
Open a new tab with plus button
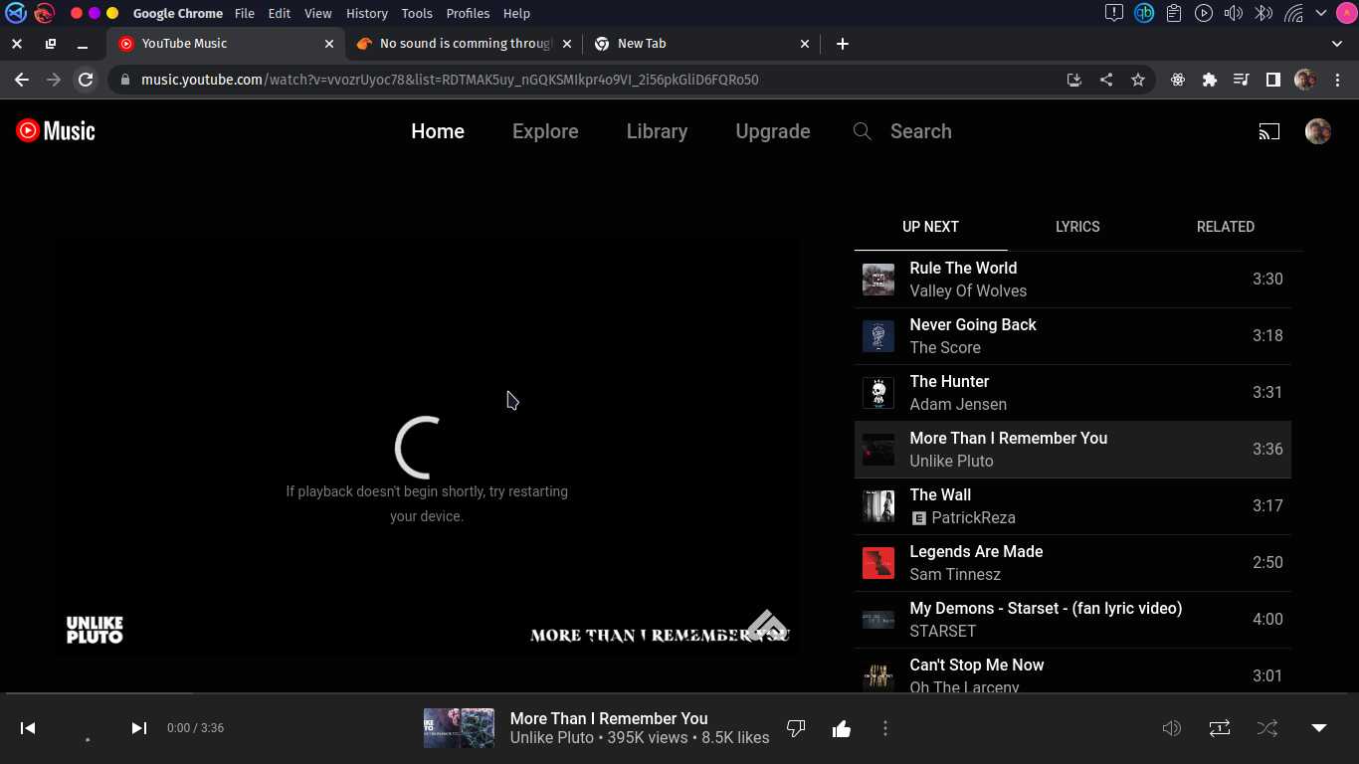843,44
